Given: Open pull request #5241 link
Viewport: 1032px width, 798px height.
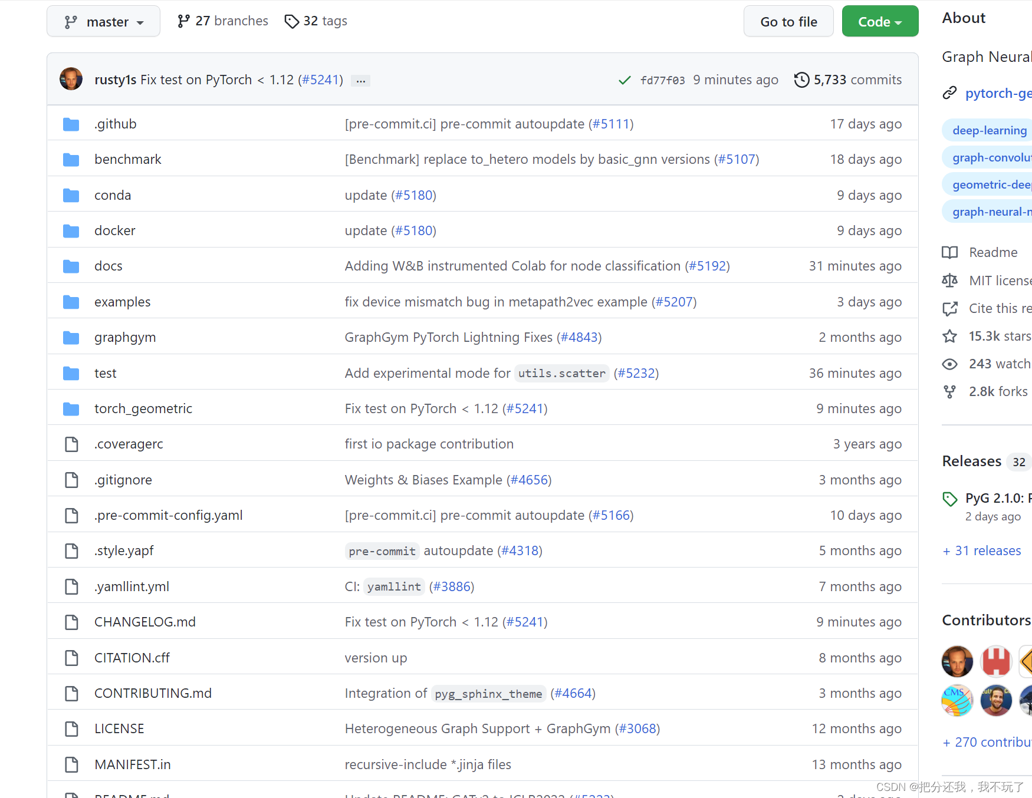Looking at the screenshot, I should (x=320, y=80).
